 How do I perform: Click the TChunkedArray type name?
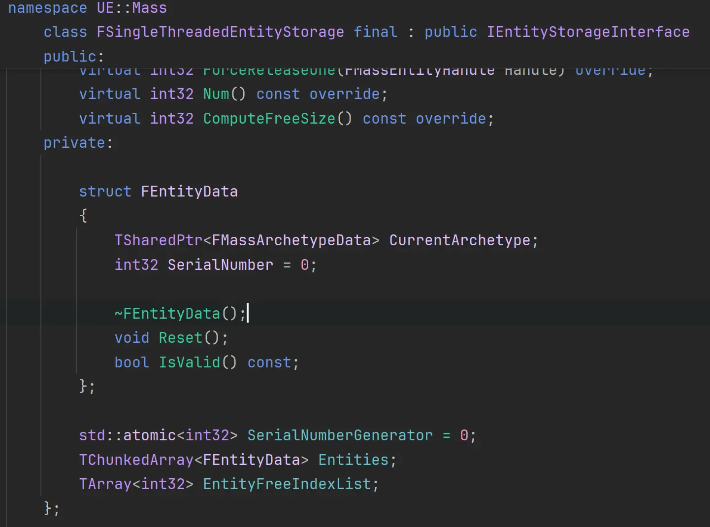[x=136, y=460]
